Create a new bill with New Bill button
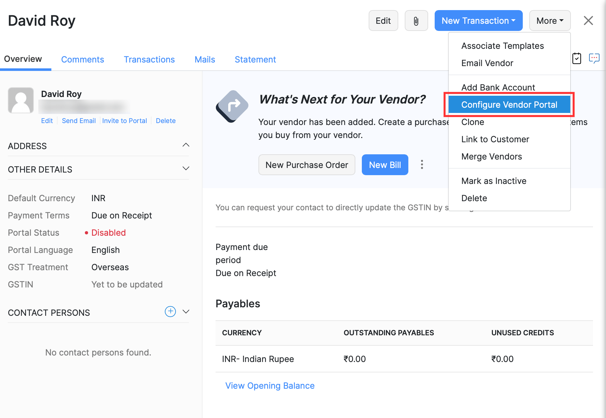Image resolution: width=606 pixels, height=418 pixels. pos(385,165)
